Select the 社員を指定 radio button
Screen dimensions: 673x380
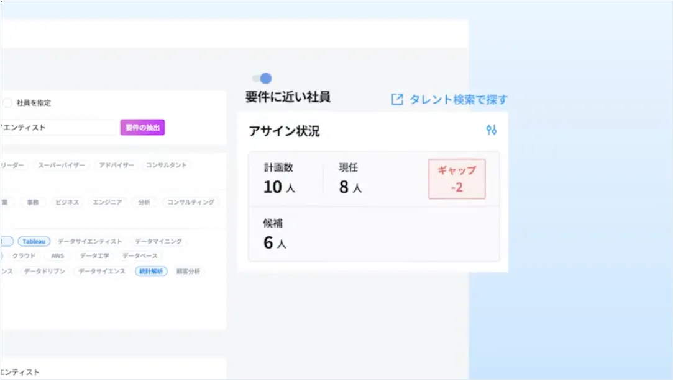6,103
